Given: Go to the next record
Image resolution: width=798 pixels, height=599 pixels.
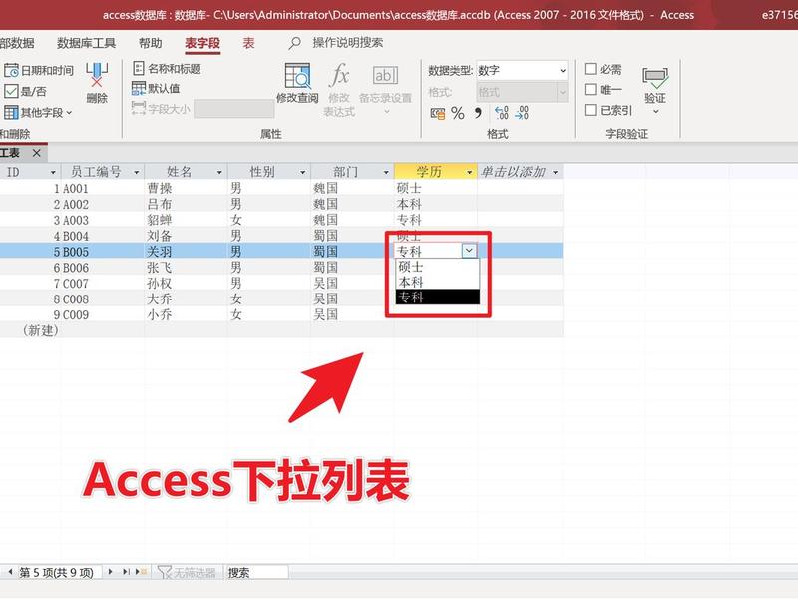Looking at the screenshot, I should [x=110, y=572].
